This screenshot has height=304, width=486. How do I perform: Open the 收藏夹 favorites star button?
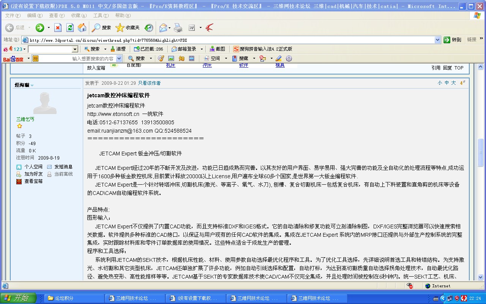tap(128, 28)
